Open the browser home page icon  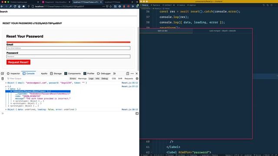click(19, 6)
